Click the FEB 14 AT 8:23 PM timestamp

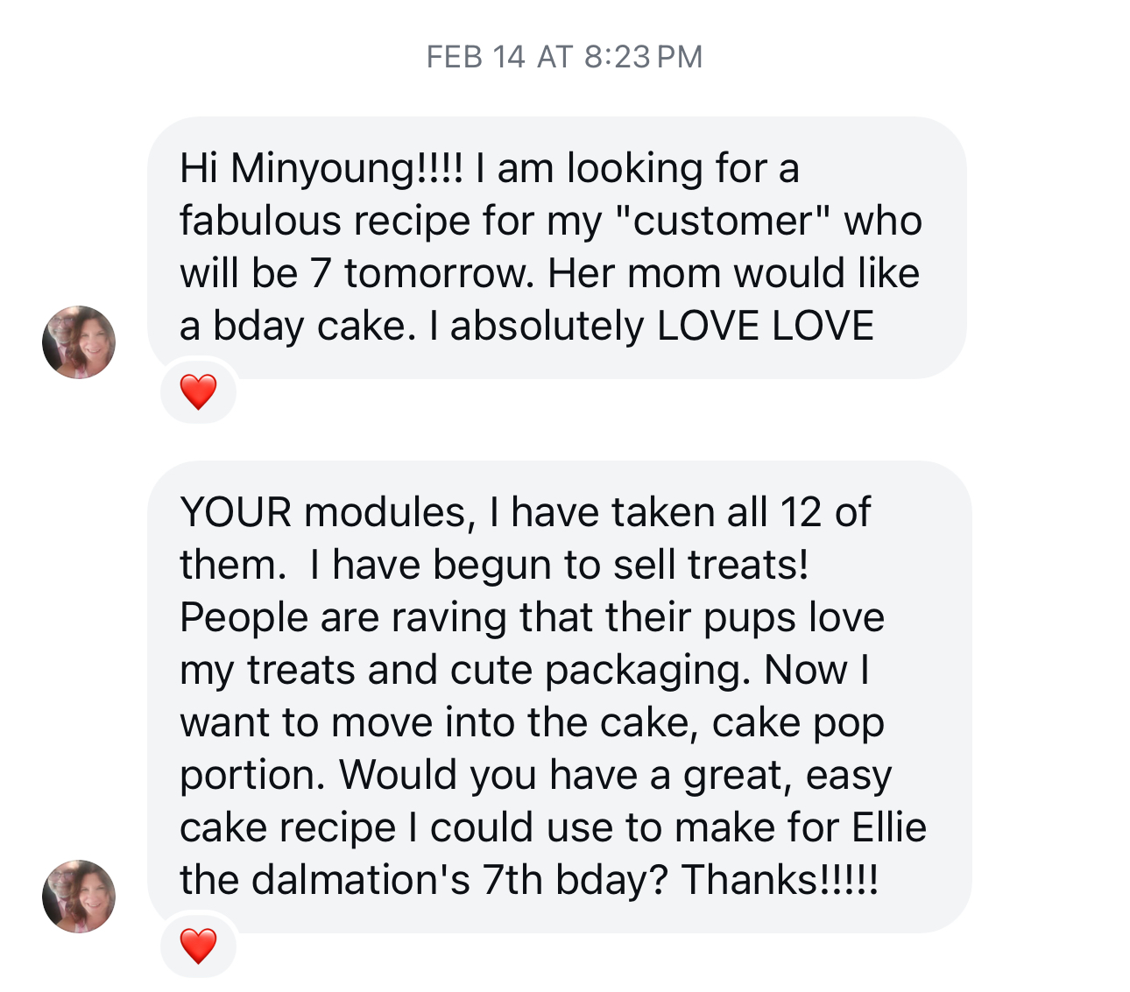[x=564, y=57]
